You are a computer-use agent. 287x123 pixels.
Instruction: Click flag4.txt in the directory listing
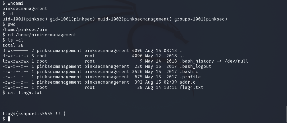(191, 87)
